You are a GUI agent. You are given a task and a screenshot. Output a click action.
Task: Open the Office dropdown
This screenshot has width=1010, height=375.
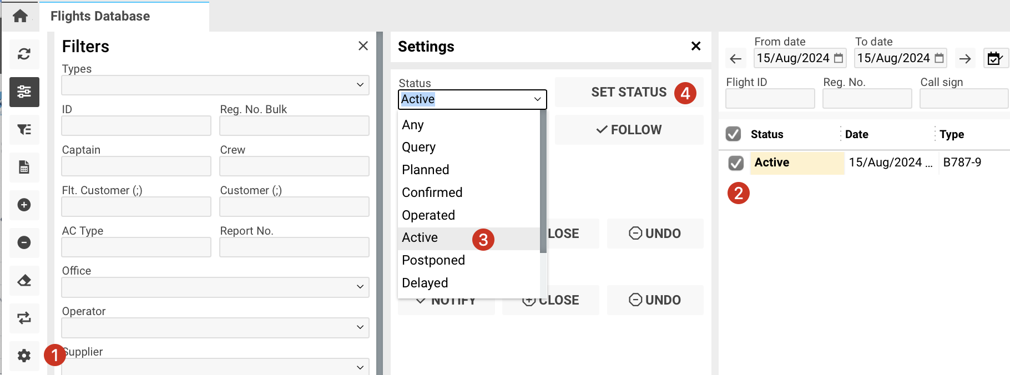click(x=215, y=287)
